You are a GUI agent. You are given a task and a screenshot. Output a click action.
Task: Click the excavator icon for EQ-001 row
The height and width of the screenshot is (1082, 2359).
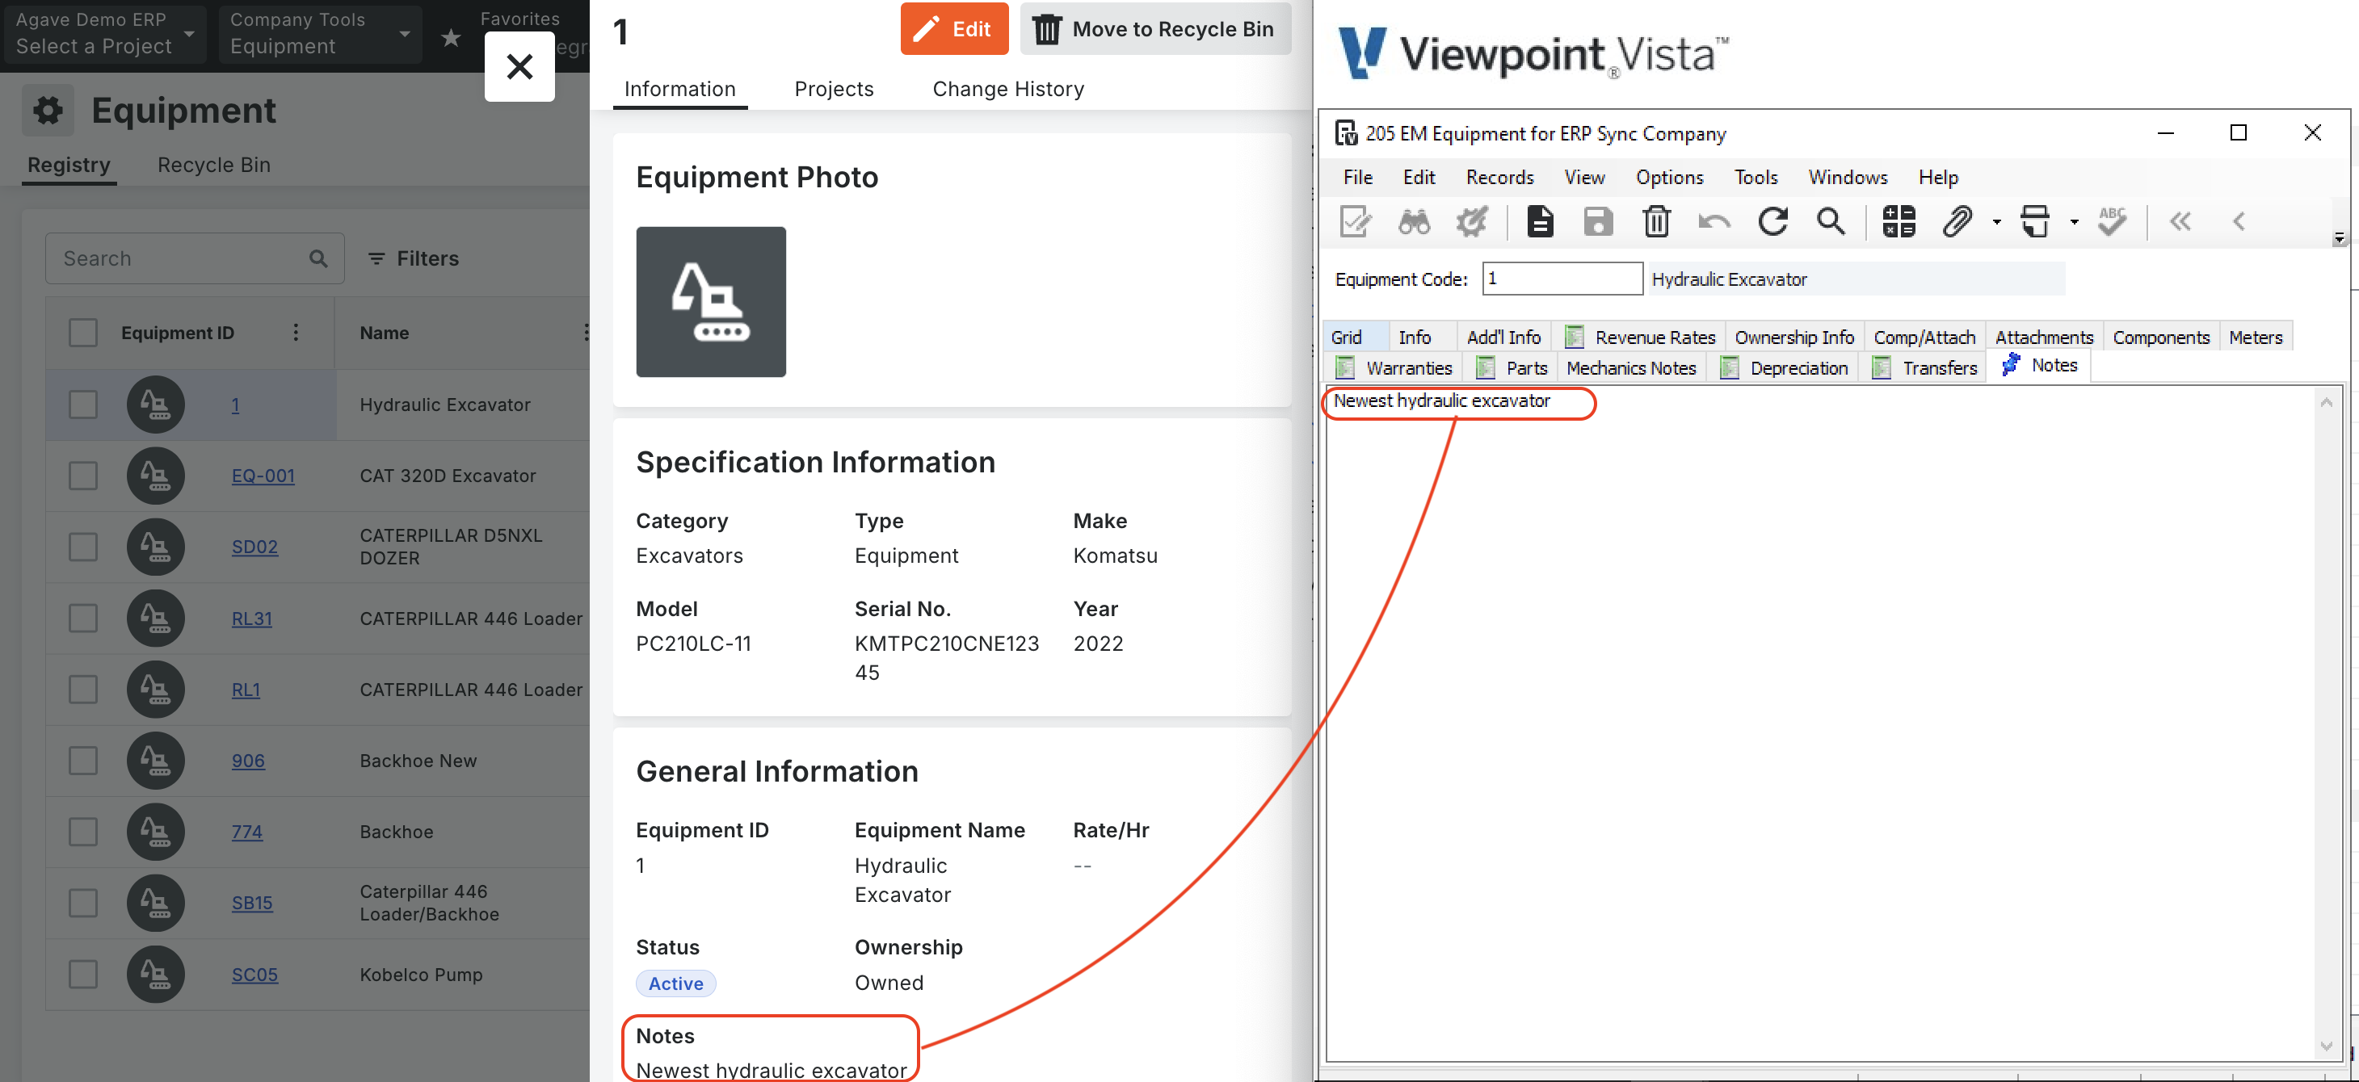[156, 476]
